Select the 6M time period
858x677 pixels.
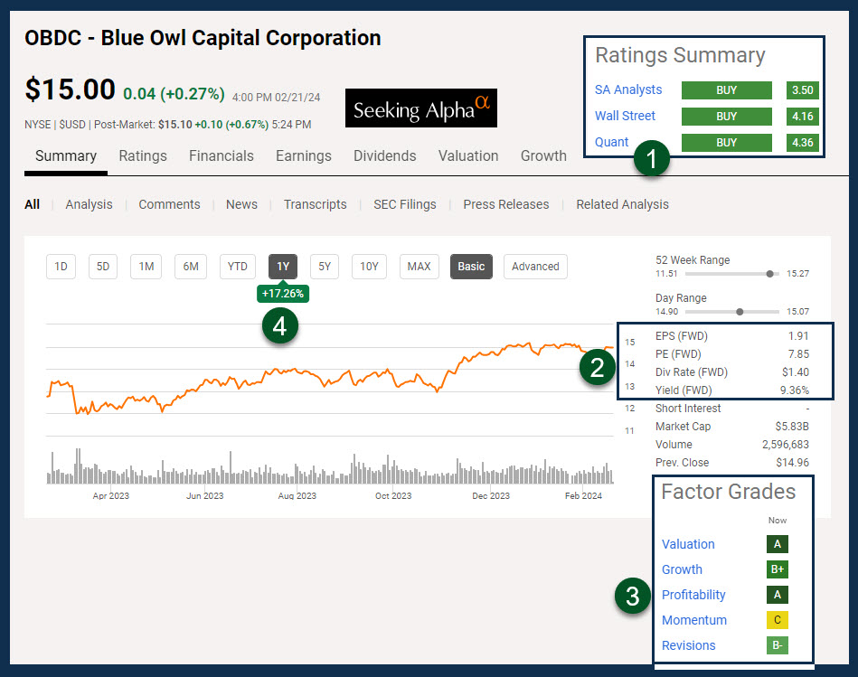(x=191, y=267)
